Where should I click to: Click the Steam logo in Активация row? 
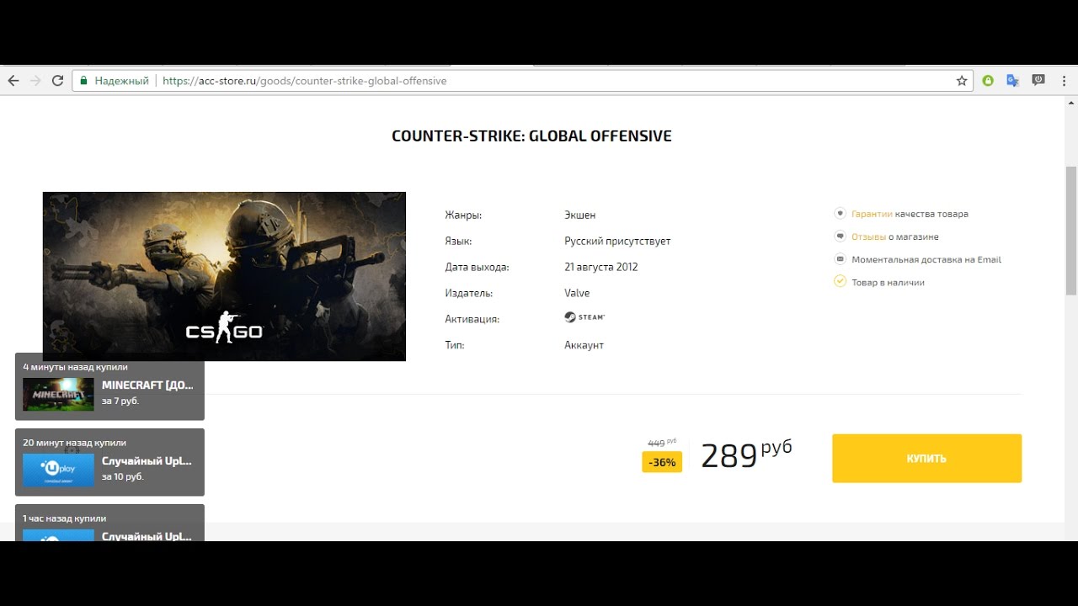[x=584, y=317]
